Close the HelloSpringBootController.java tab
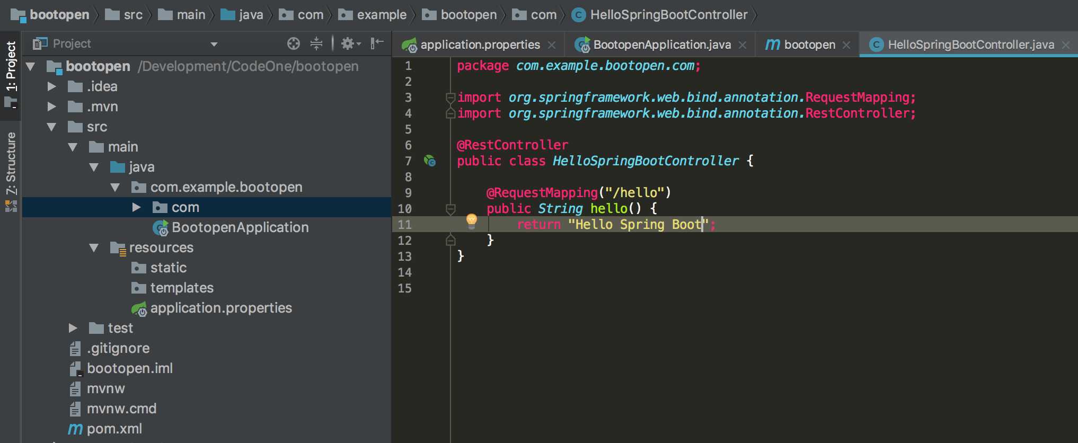 click(x=1066, y=45)
